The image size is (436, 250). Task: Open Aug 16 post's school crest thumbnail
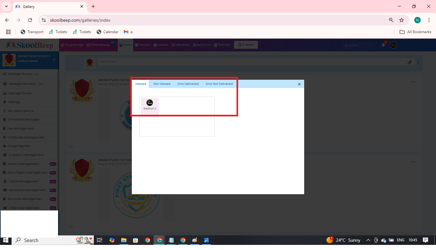(82, 170)
